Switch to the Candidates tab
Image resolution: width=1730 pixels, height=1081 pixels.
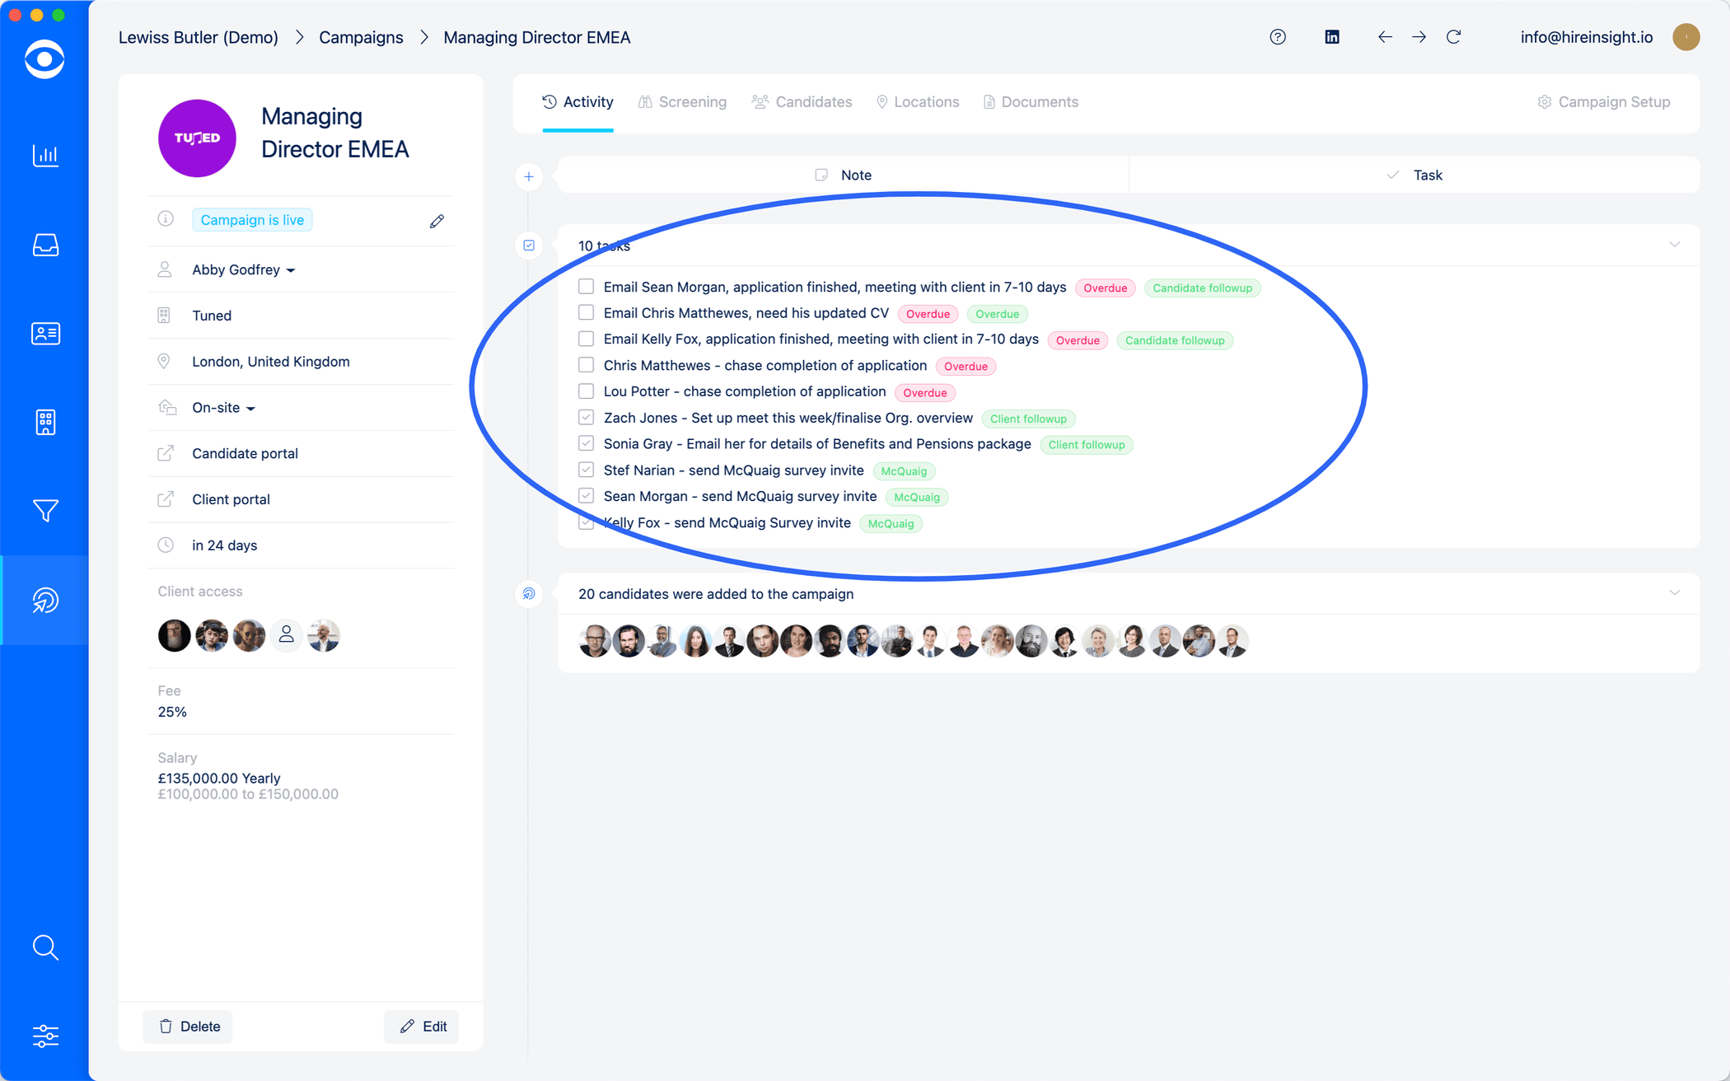(x=802, y=102)
